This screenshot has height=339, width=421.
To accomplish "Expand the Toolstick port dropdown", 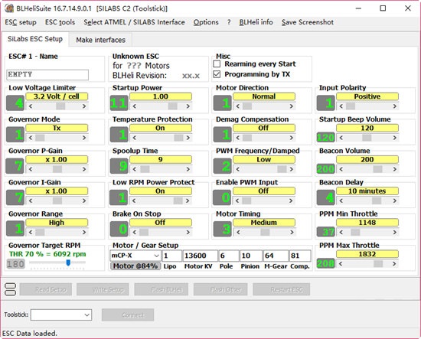I will [61, 315].
